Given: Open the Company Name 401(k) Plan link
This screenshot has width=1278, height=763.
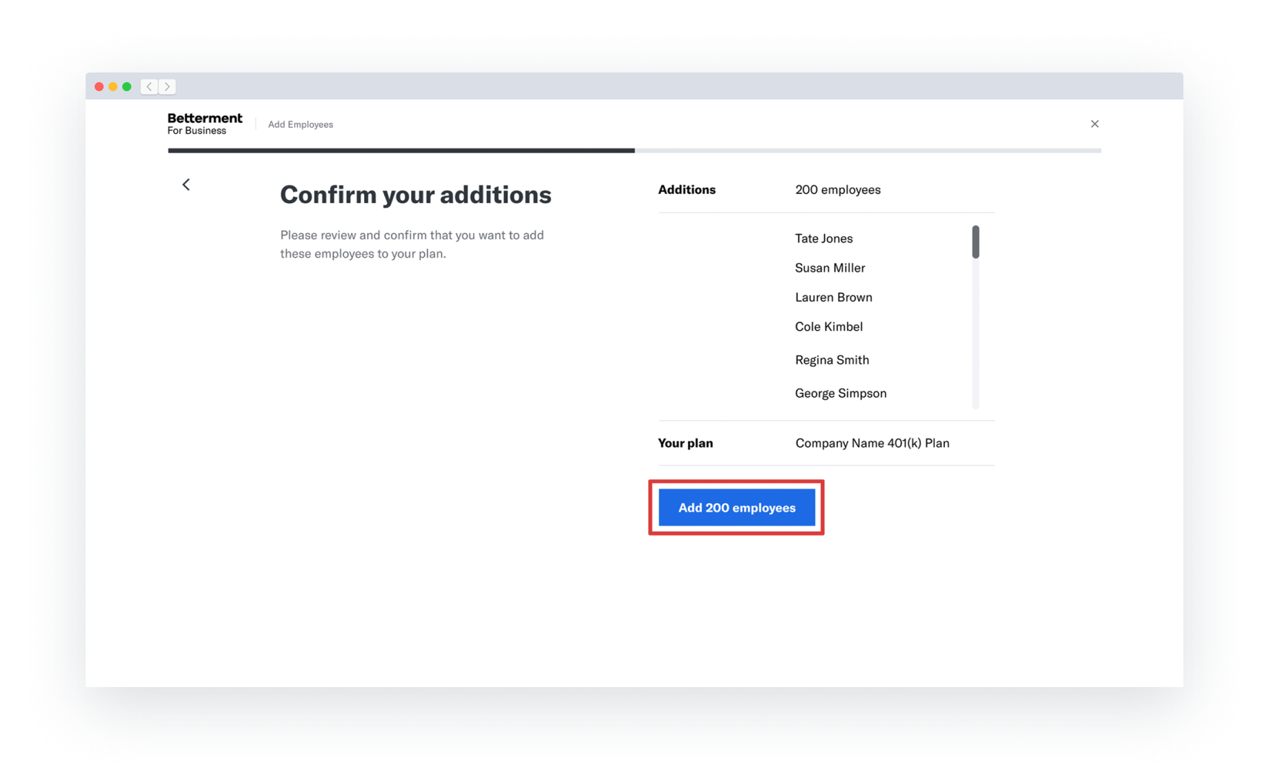Looking at the screenshot, I should click(x=872, y=443).
